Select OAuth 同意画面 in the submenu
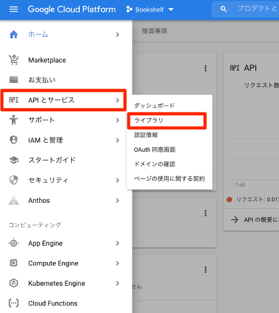Screen dimensions: 279x313 coord(155,150)
